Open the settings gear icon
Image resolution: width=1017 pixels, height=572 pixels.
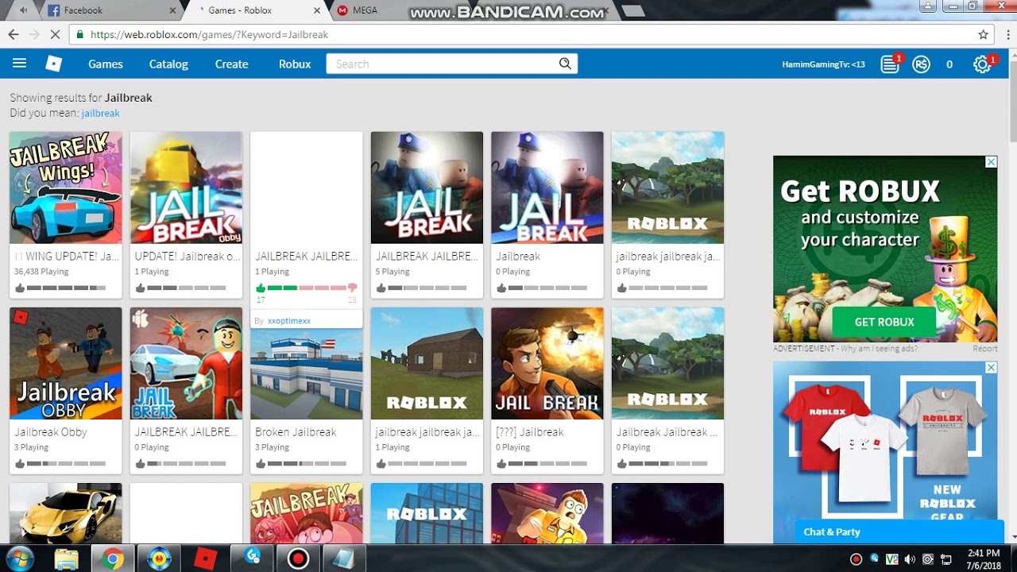pos(982,64)
